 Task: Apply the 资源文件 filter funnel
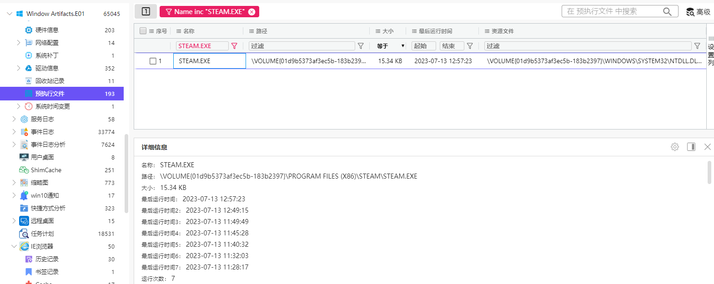[x=697, y=46]
